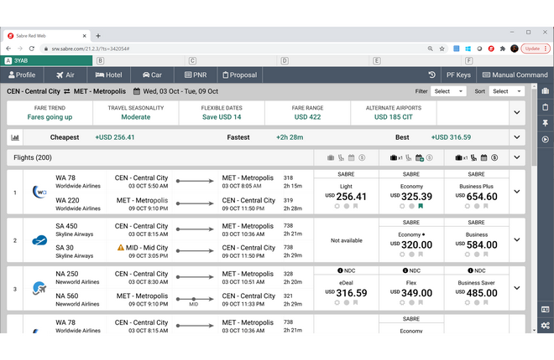The image size is (554, 360).
Task: Open command history clock icon
Action: [431, 75]
